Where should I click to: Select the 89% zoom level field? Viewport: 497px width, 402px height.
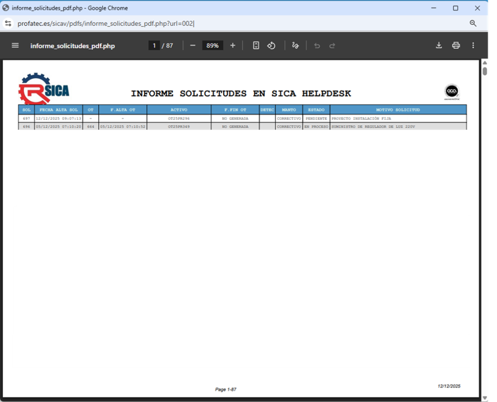coord(213,45)
